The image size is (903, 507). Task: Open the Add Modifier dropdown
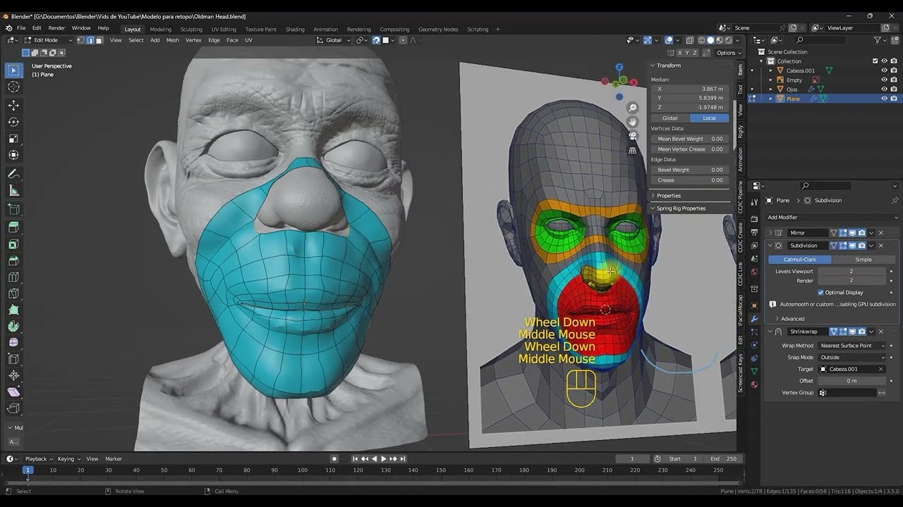(832, 218)
